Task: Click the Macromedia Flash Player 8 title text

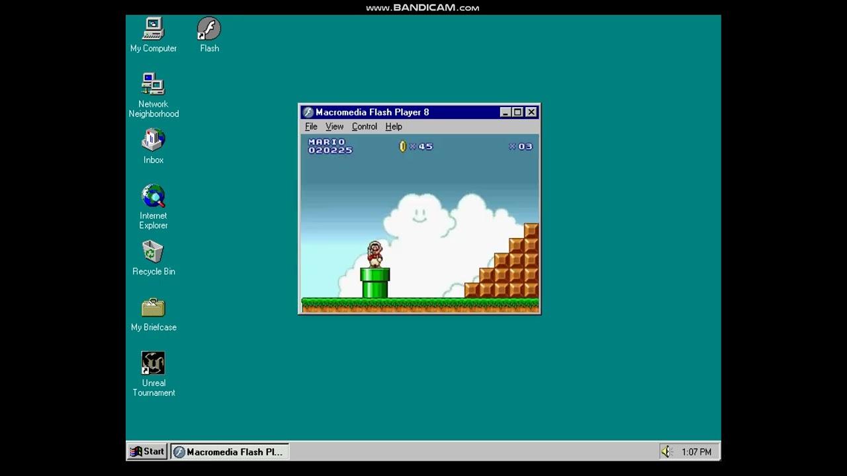Action: coord(372,112)
